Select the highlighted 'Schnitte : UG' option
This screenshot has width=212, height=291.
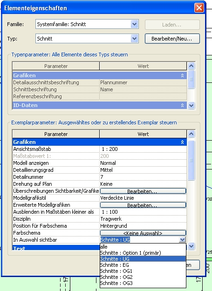143,259
